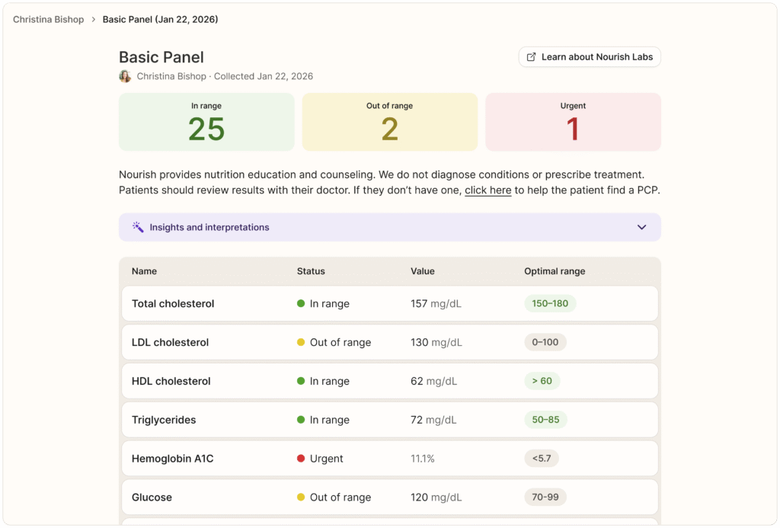This screenshot has height=528, width=780.
Task: Select the Out of range summary card
Action: click(389, 122)
